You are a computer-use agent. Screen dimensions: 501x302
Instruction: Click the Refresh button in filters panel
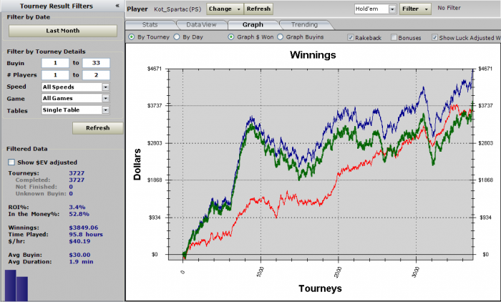[x=98, y=128]
